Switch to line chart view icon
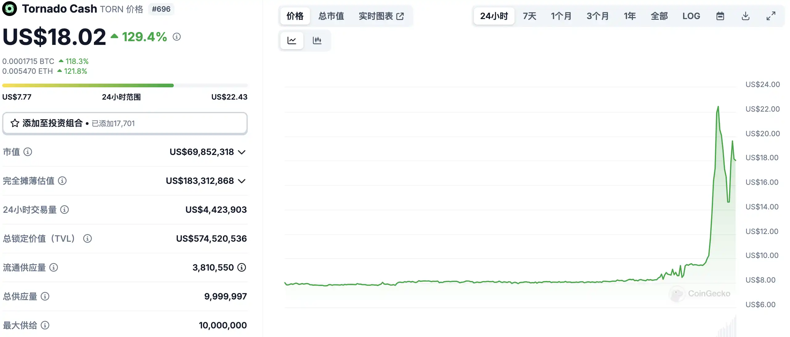This screenshot has height=337, width=790. point(292,40)
